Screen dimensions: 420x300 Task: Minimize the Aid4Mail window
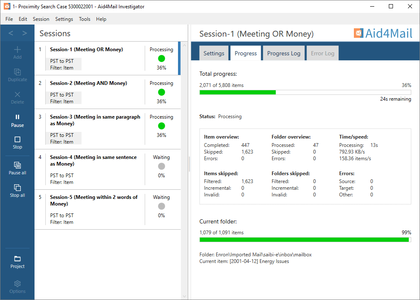[x=372, y=6]
